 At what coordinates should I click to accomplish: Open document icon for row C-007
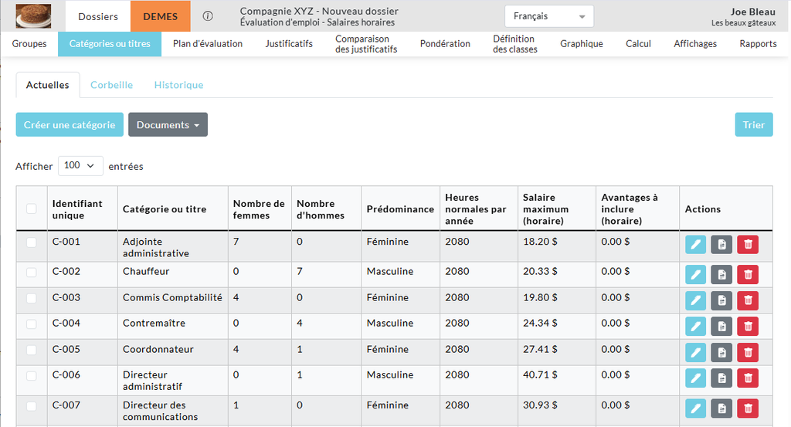[721, 408]
